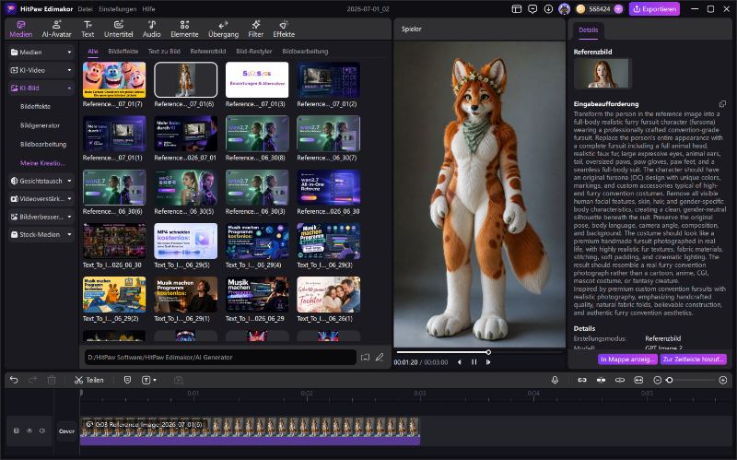
Task: Redo the timeline action
Action: pos(32,380)
